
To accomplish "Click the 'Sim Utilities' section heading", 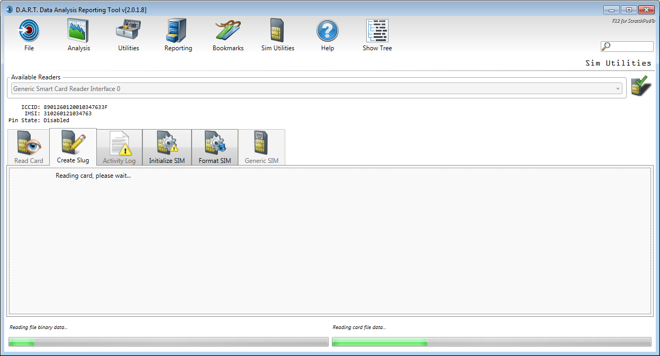I will tap(618, 63).
